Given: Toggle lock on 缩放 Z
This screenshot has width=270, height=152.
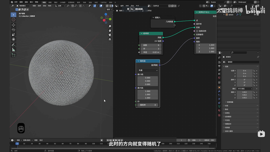Looking at the screenshot, I should click(254, 98).
